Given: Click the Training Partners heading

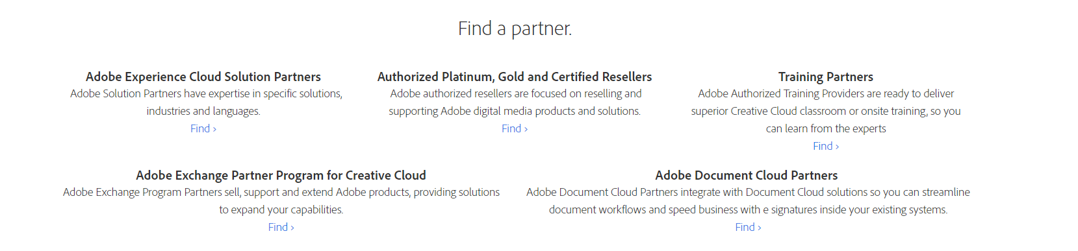Looking at the screenshot, I should [x=826, y=77].
